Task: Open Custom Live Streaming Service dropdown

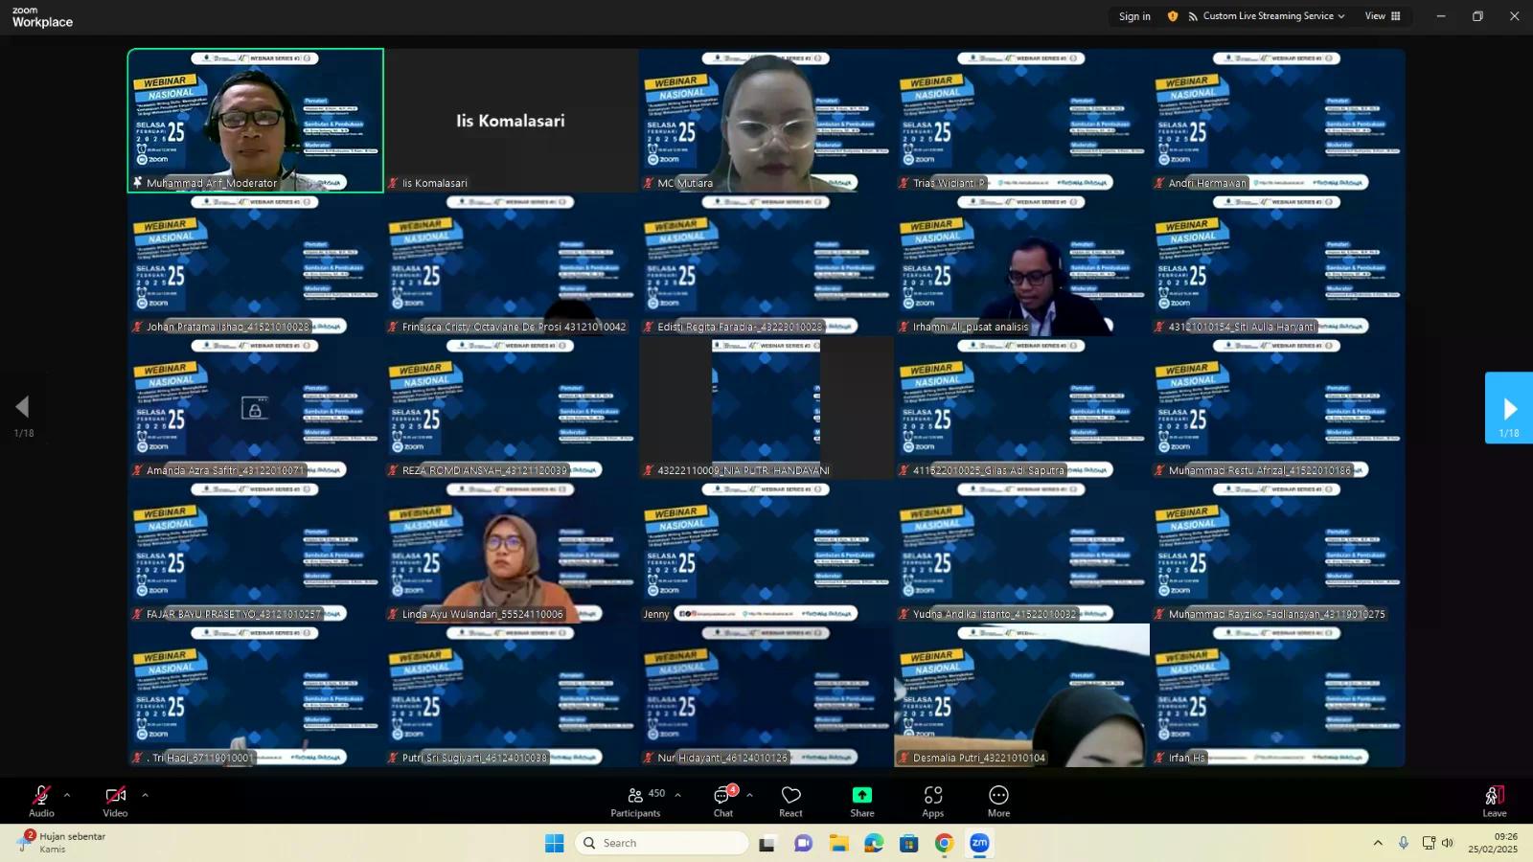Action: pyautogui.click(x=1267, y=16)
